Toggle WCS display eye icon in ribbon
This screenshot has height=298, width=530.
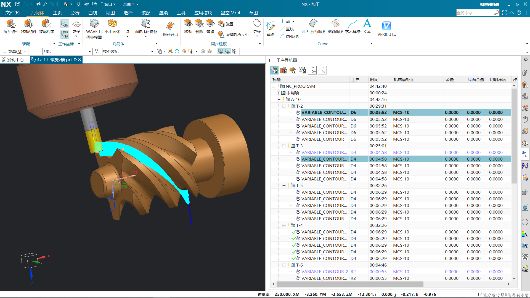65,24
